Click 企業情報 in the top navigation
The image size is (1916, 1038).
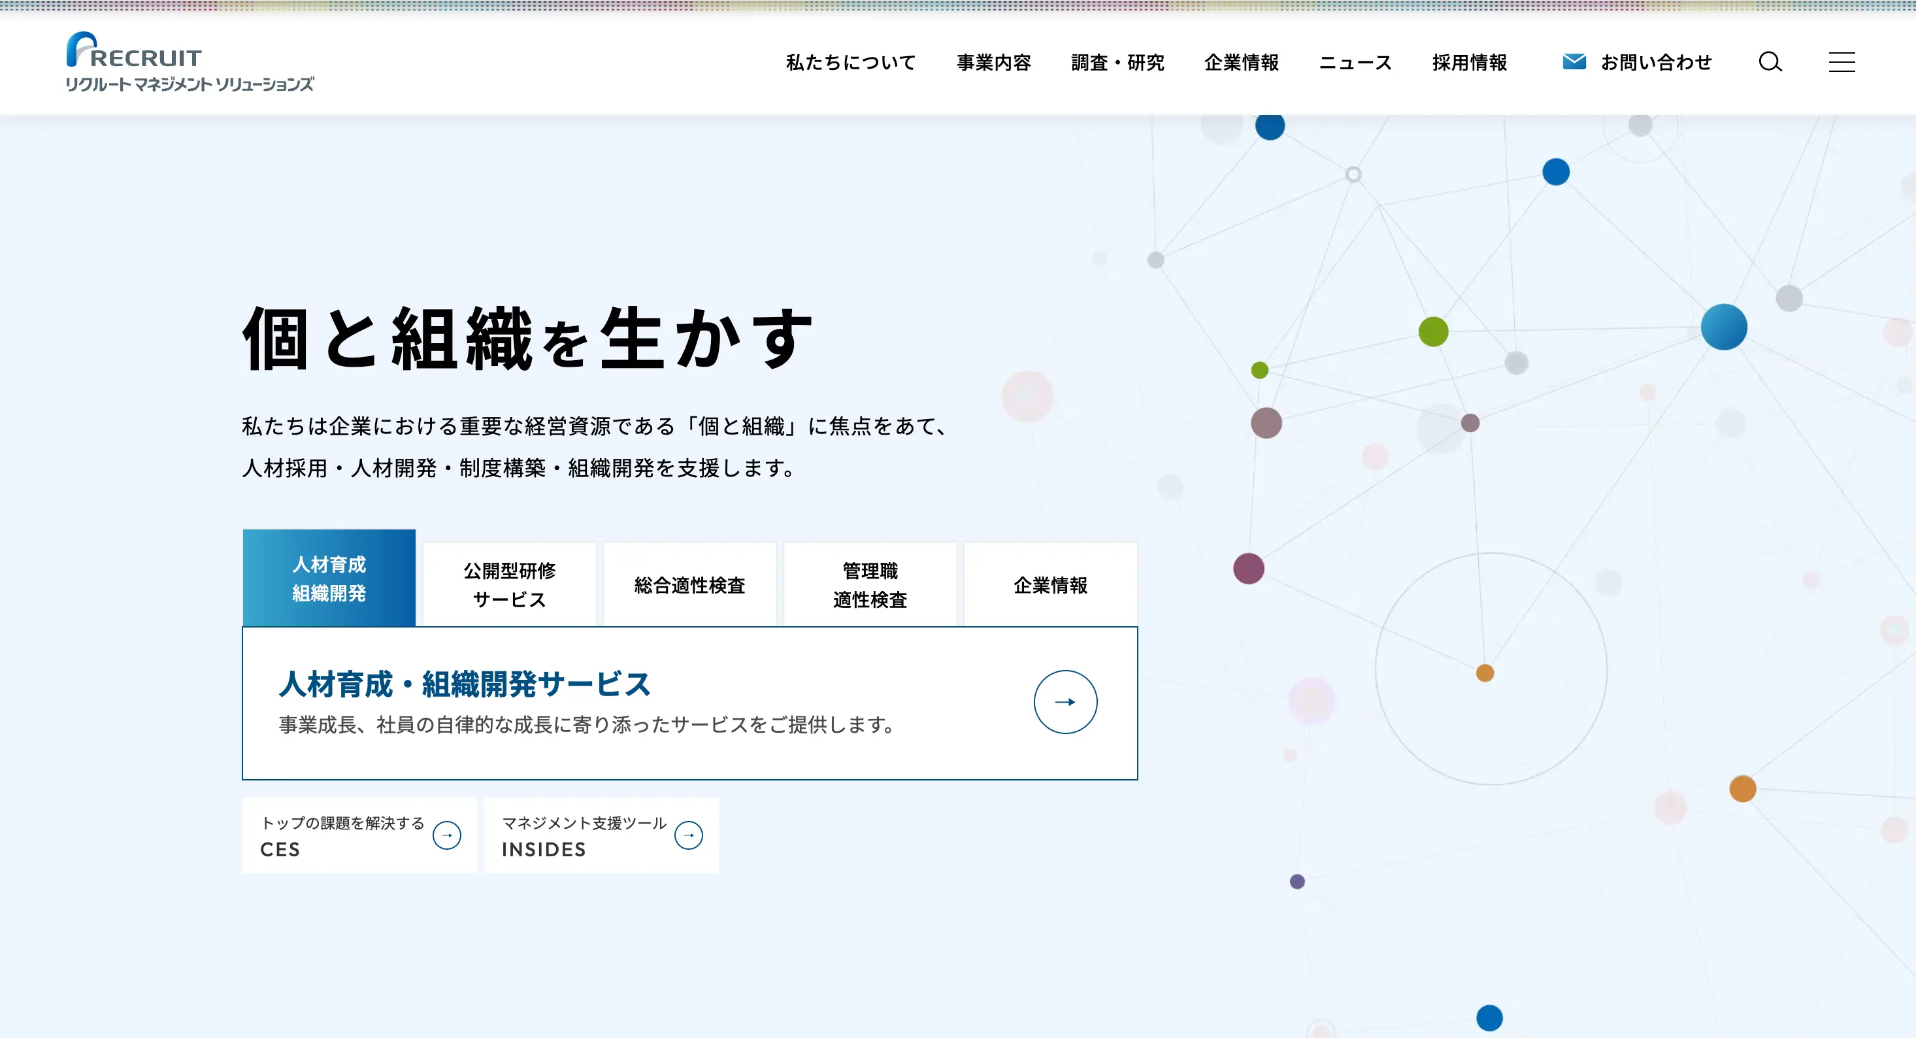1242,63
